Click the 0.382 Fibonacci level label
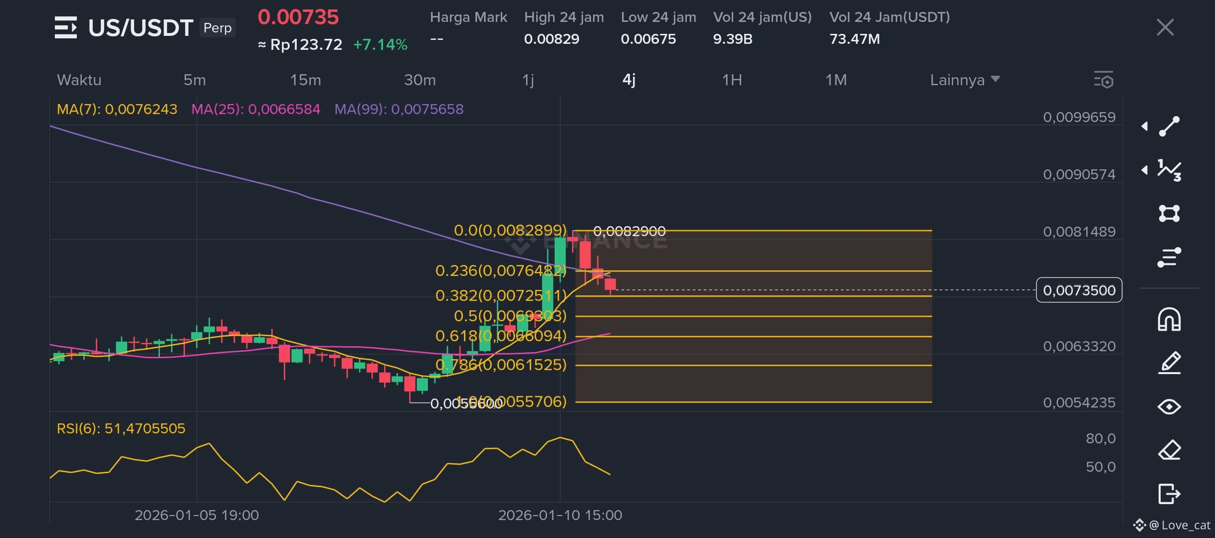 pos(501,295)
